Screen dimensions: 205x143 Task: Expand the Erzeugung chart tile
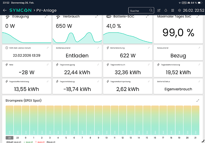[46, 17]
